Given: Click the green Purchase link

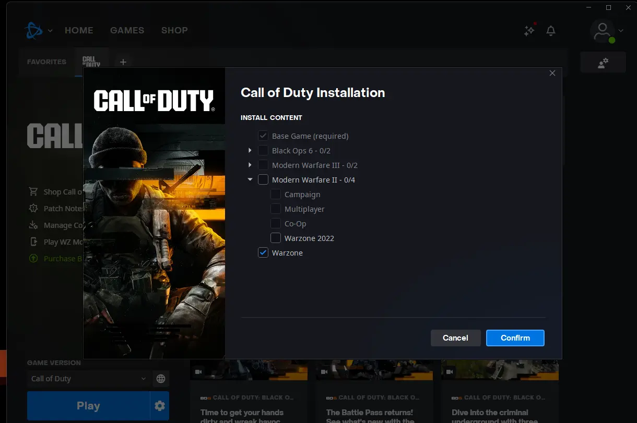Looking at the screenshot, I should tap(63, 259).
